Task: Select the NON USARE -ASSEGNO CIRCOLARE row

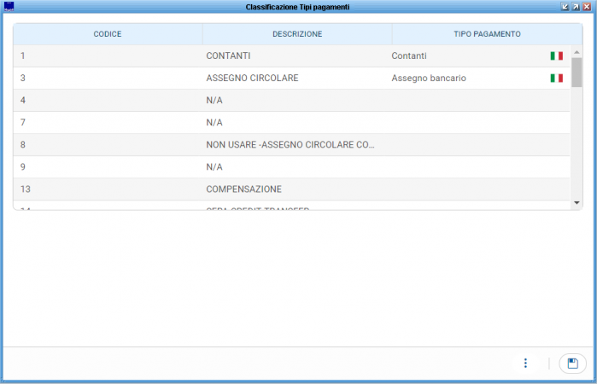Action: 290,145
